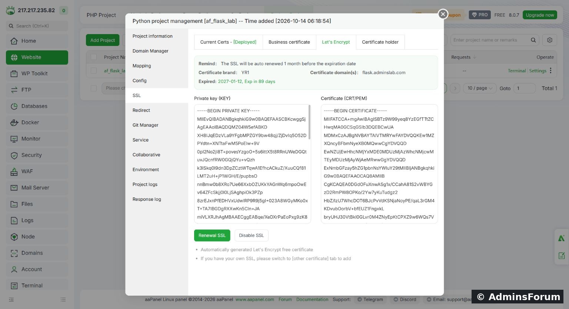Open the www.aapanel.com footer link
Image resolution: width=569 pixels, height=309 pixels.
click(x=255, y=299)
